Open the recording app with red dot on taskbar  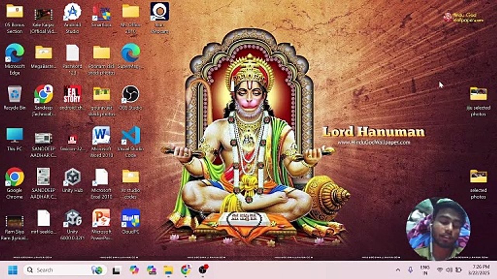(203, 269)
